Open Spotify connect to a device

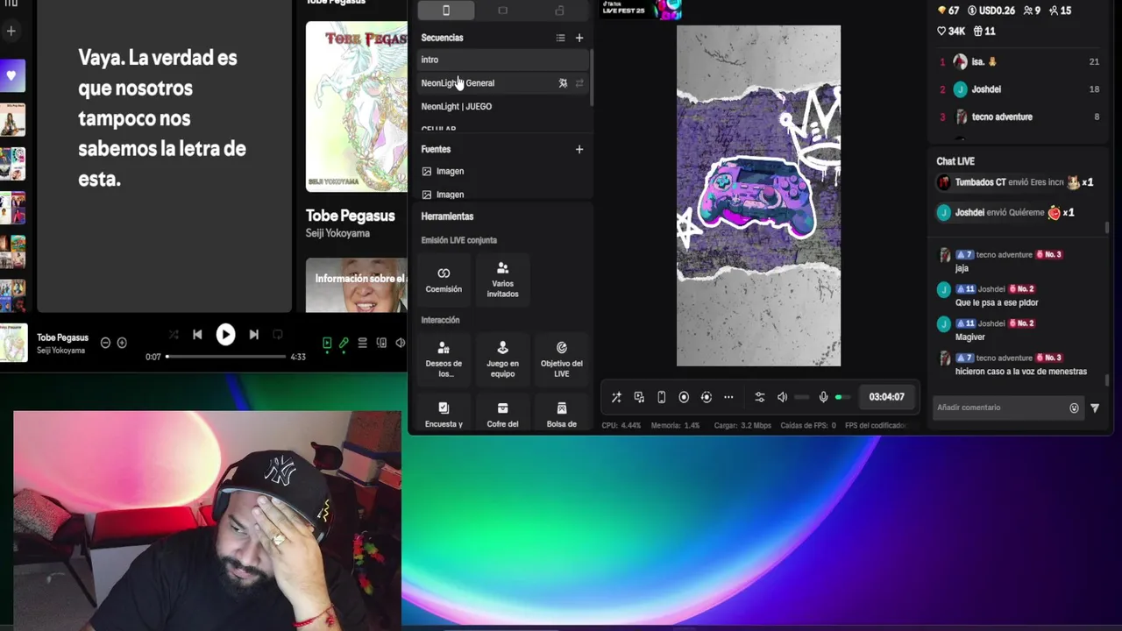click(381, 344)
